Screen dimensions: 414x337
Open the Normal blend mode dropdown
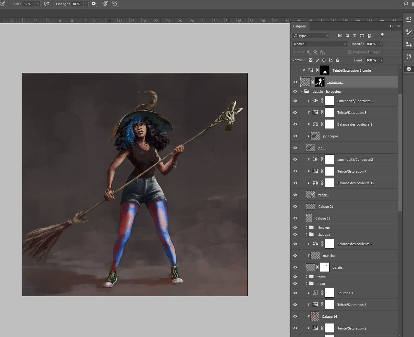tap(319, 44)
